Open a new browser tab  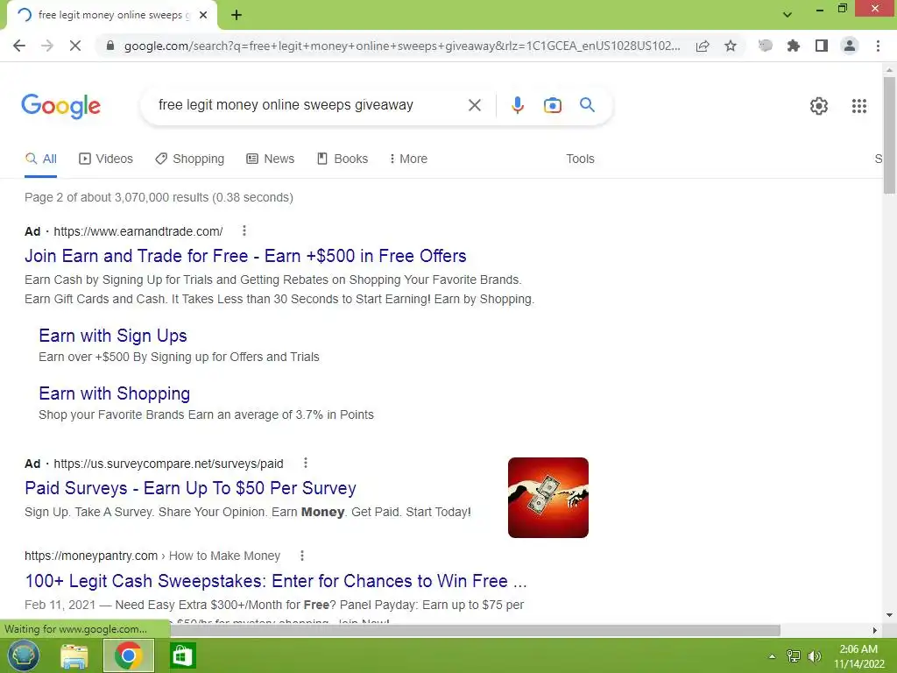pos(237,15)
